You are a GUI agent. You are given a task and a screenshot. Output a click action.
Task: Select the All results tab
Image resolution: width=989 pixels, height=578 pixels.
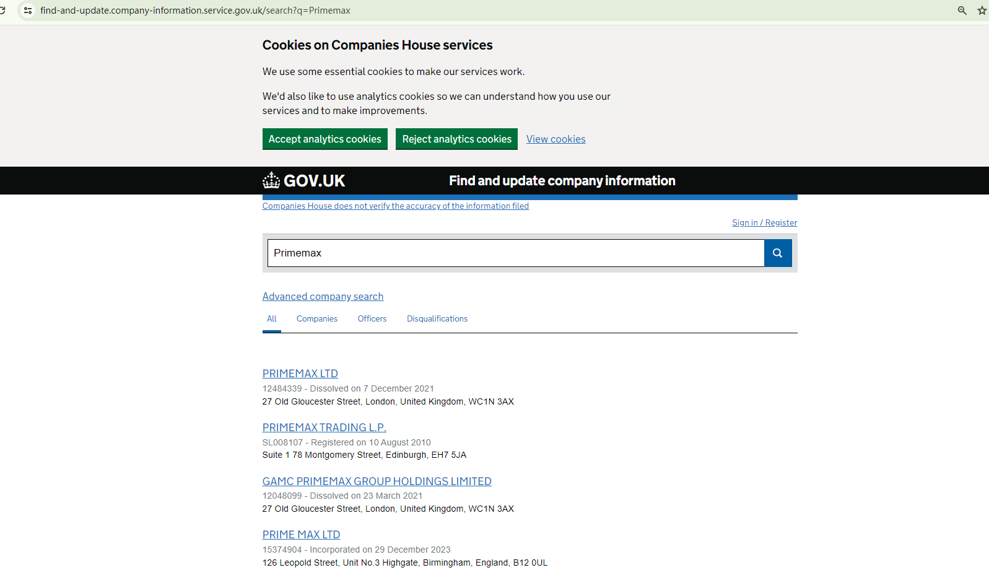(272, 319)
